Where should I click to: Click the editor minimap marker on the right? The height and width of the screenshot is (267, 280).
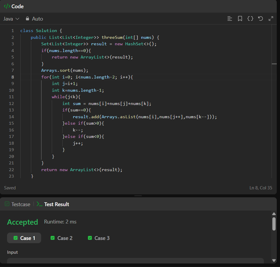point(274,64)
